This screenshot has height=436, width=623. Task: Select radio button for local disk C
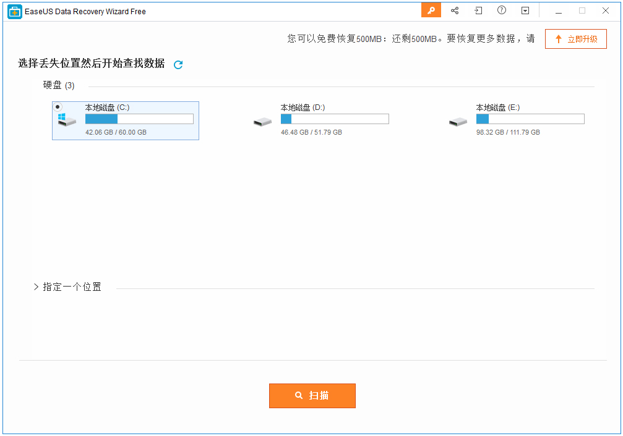point(58,107)
